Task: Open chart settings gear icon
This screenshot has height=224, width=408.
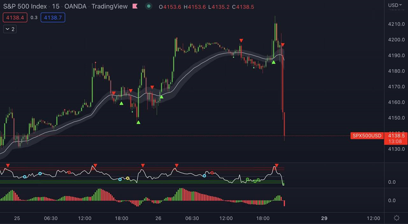Action: [x=397, y=218]
